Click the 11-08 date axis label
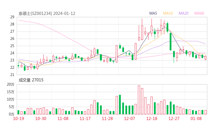This screenshot has width=210, height=125. click(x=63, y=118)
